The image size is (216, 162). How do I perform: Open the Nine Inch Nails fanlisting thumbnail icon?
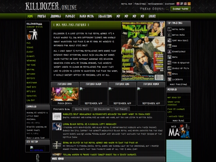click(169, 40)
